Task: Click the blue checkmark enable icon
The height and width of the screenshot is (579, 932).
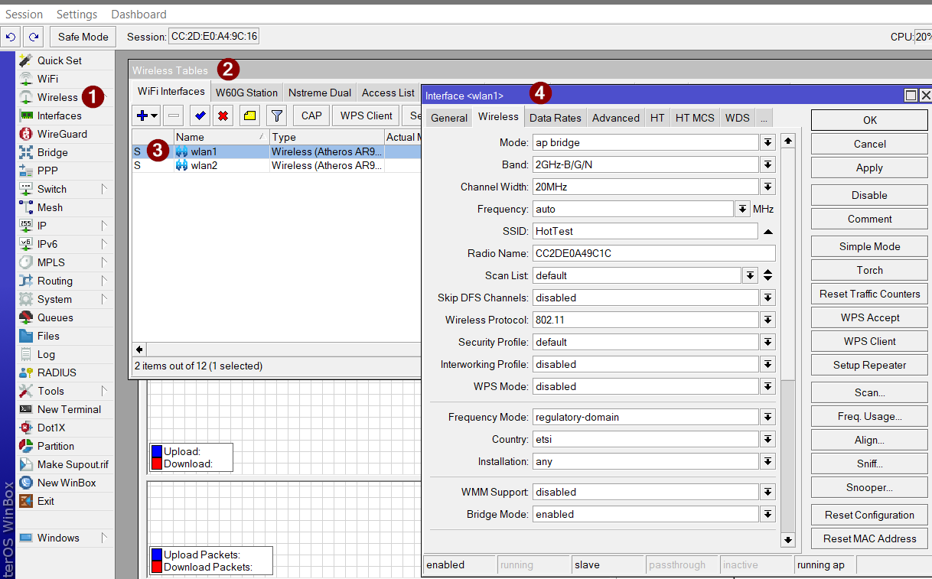Action: pos(200,116)
